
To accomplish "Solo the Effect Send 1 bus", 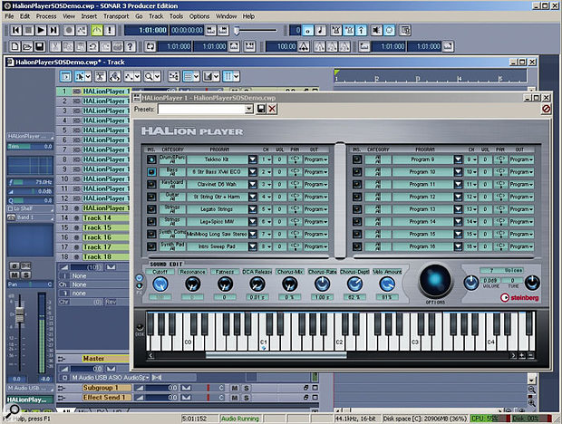I will [247, 398].
